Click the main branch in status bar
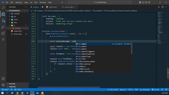This screenshot has height=95, width=169. tap(5, 90)
